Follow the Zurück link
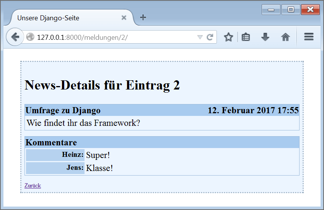324x210 pixels. click(33, 186)
